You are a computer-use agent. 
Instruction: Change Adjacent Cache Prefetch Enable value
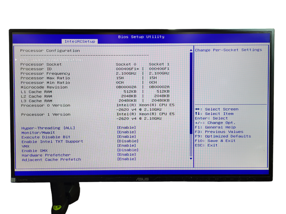point(126,159)
